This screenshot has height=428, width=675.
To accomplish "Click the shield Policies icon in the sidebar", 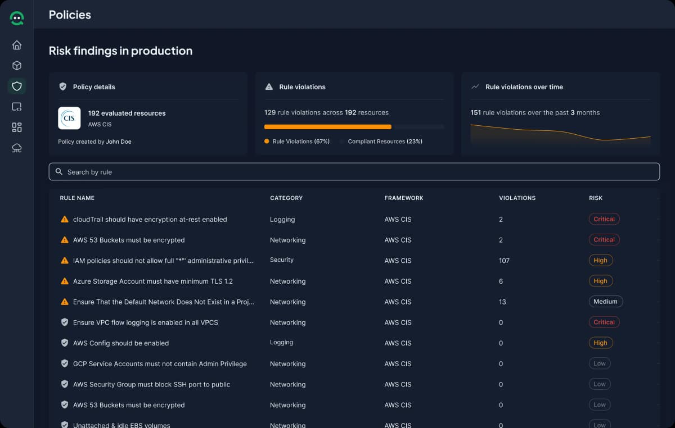I will click(x=16, y=86).
